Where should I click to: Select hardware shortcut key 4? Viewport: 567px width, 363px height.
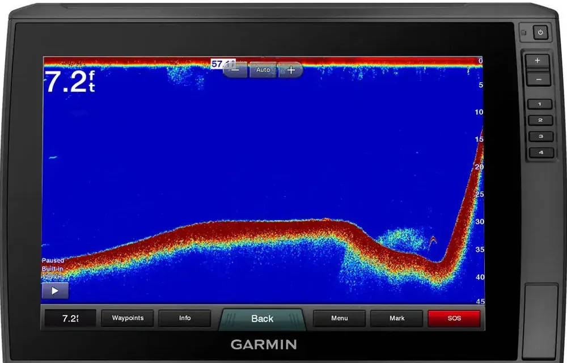click(541, 153)
